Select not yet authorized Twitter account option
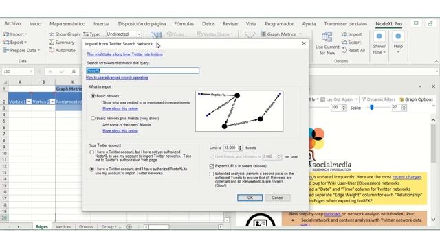 point(91,152)
